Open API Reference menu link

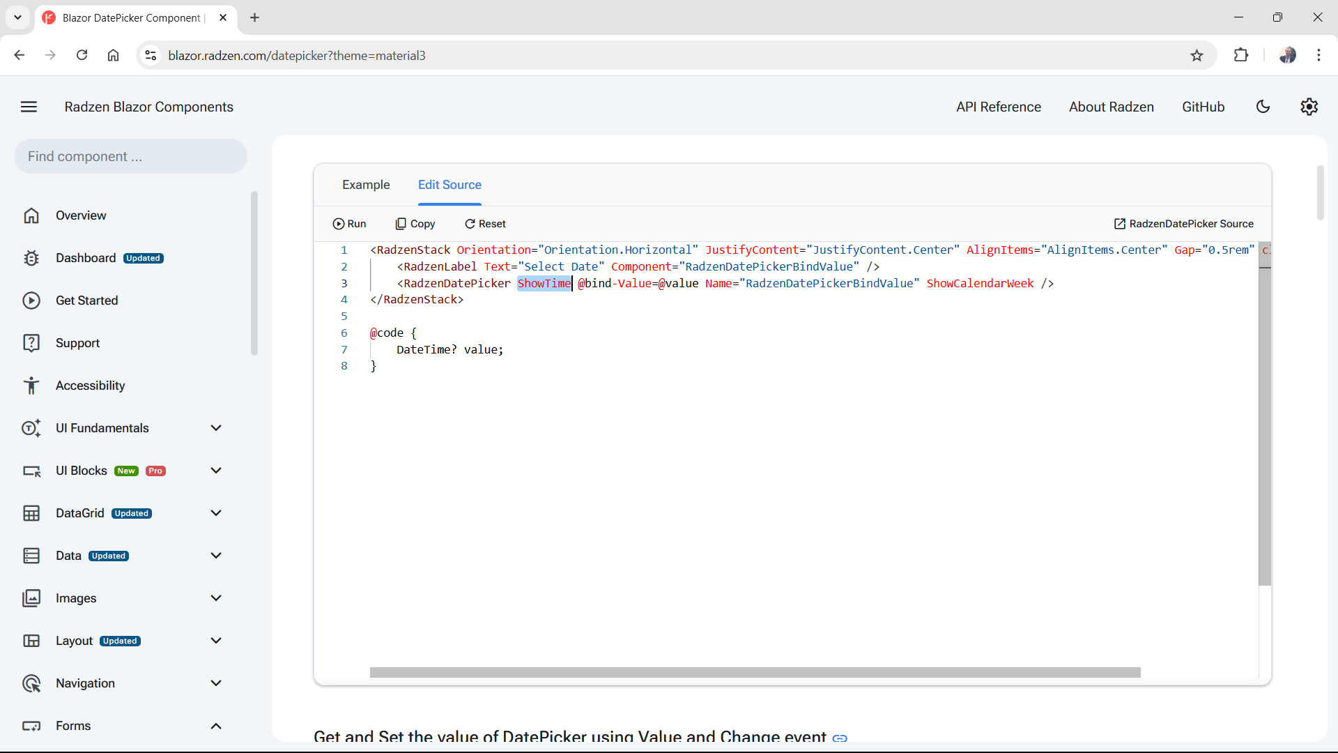point(999,107)
